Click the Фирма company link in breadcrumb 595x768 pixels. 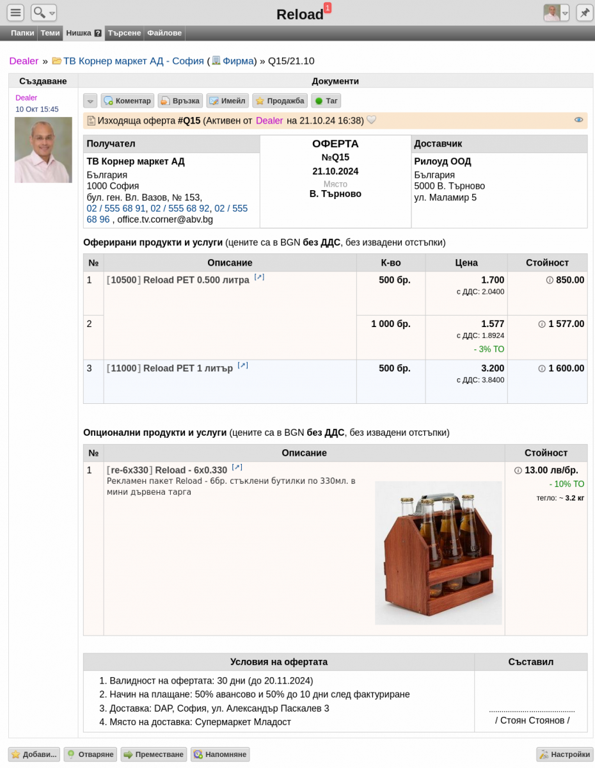coord(237,61)
